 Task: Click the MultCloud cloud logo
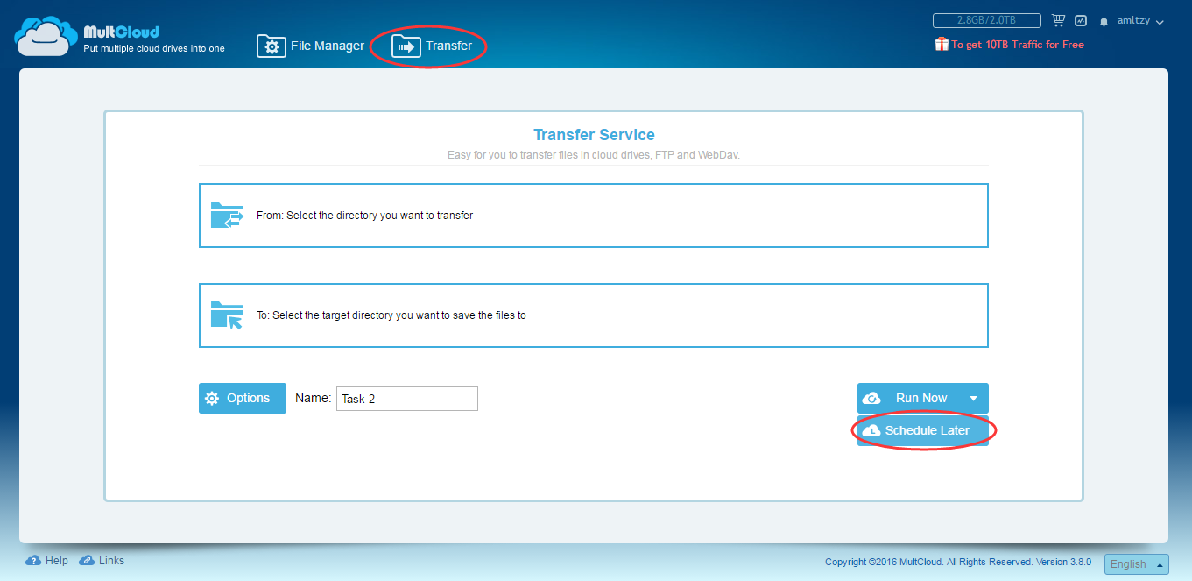point(46,36)
